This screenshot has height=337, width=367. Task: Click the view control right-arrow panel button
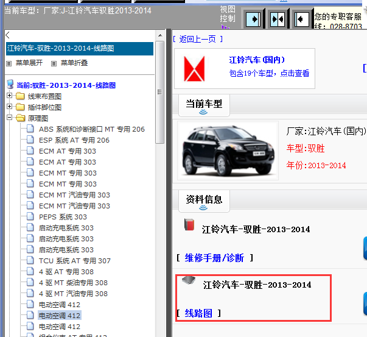tap(253, 19)
